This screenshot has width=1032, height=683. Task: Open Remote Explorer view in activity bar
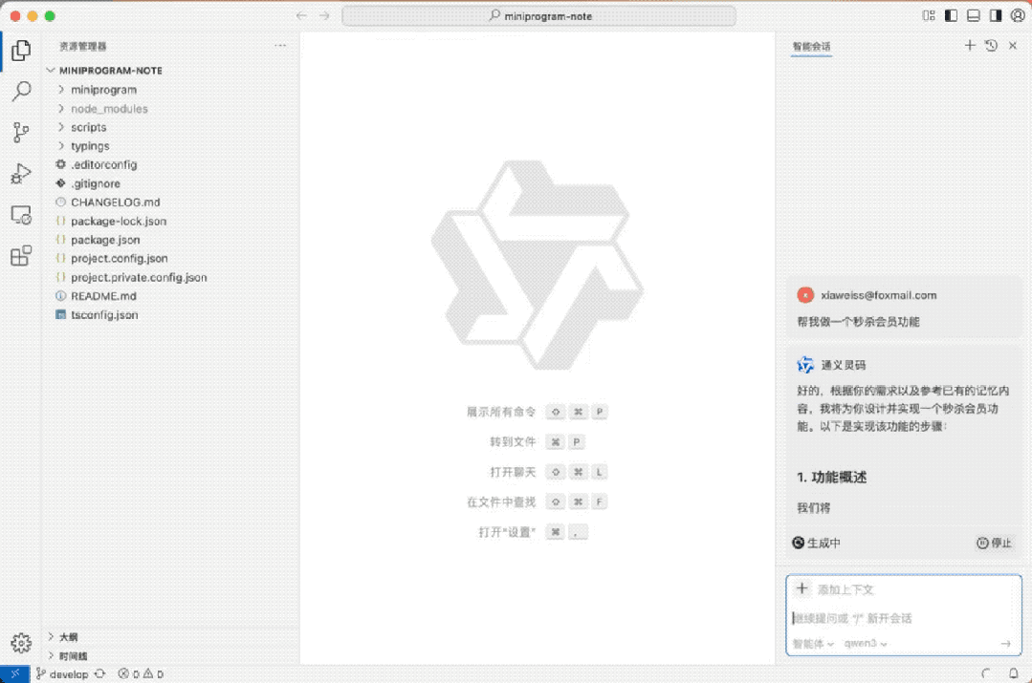pyautogui.click(x=21, y=215)
